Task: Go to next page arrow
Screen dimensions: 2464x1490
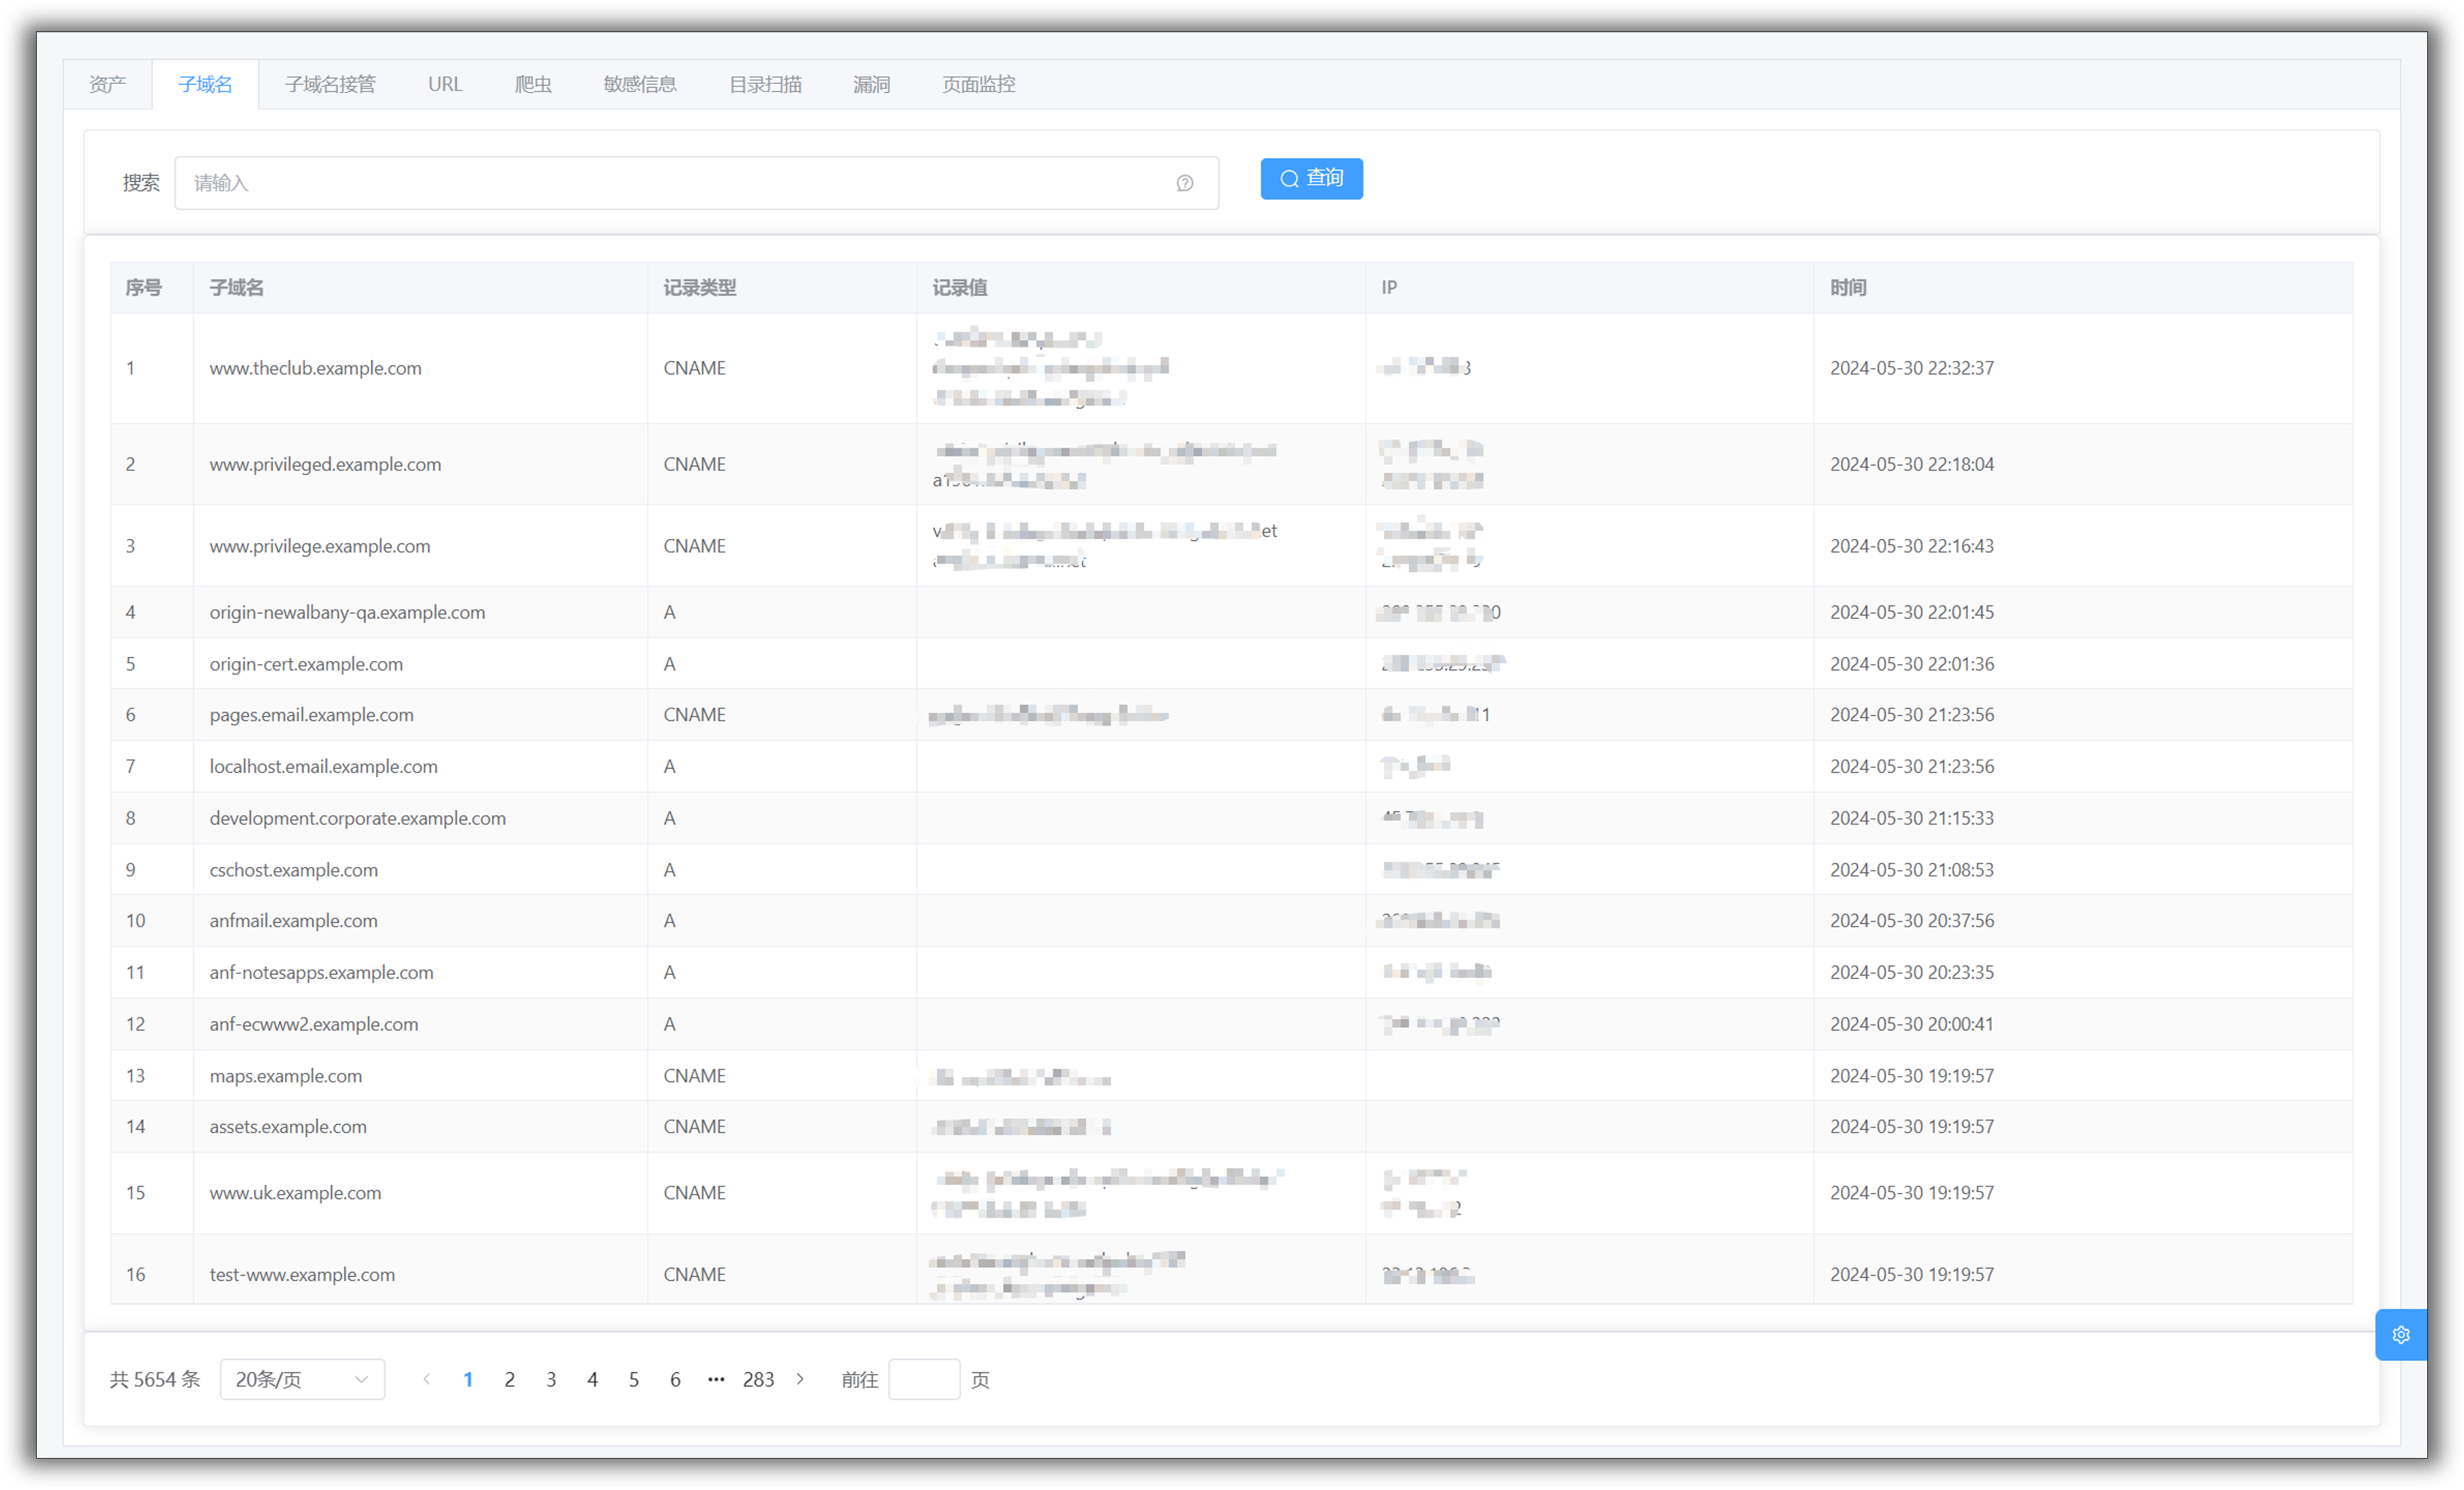Action: coord(800,1379)
